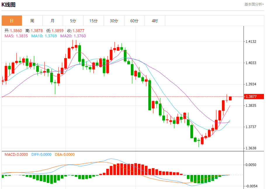Click the 0.0050 MACD axis label

[251, 165]
